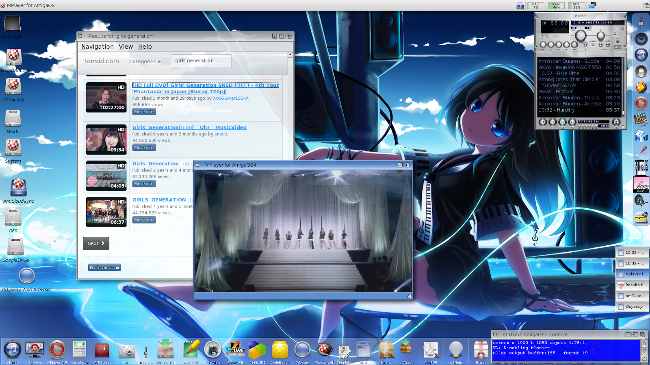Open aTunes in the bottom dock
Viewport: 650px width, 365px height.
pyautogui.click(x=13, y=350)
